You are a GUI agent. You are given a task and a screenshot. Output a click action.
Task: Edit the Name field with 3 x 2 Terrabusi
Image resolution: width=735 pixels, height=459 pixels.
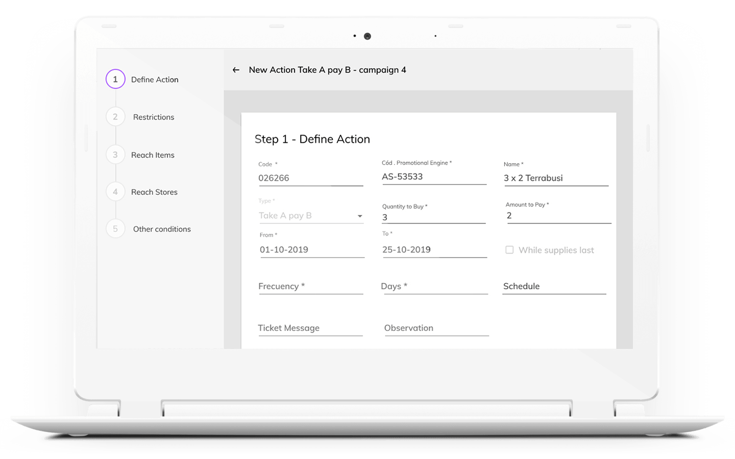click(x=556, y=178)
